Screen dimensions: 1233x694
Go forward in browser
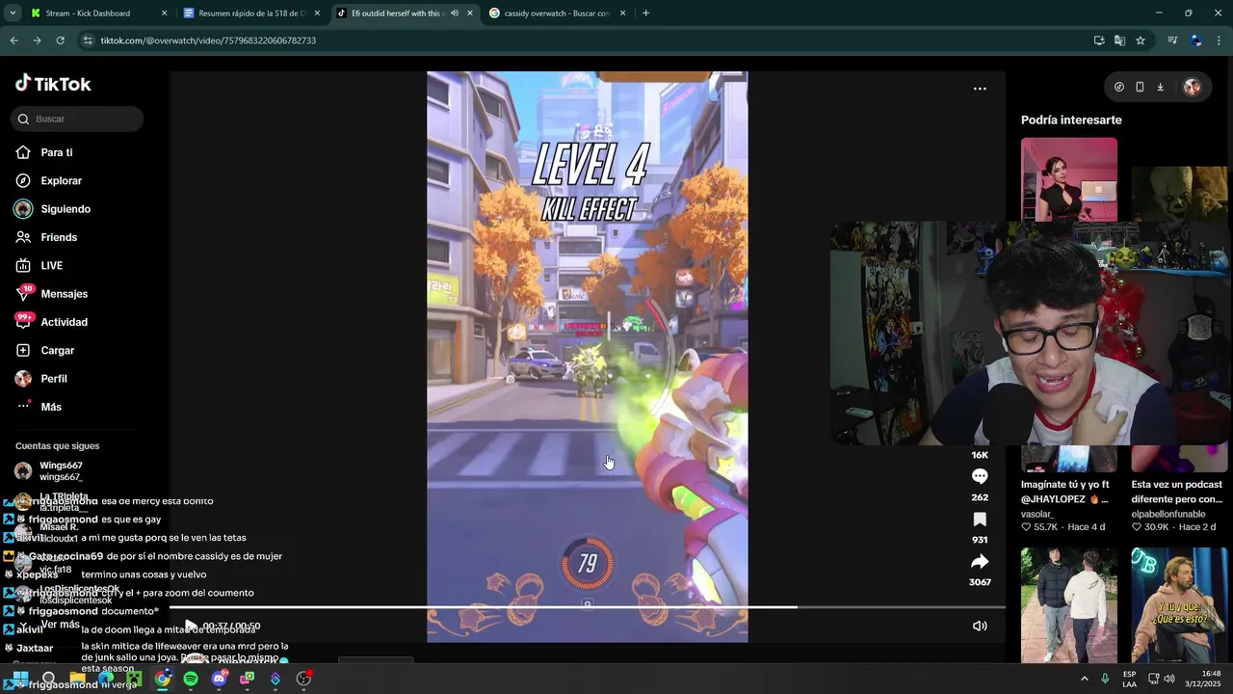pos(37,40)
